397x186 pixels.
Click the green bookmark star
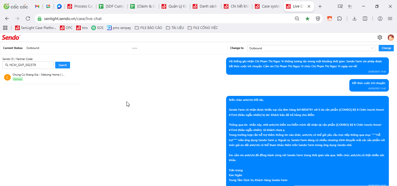[307, 19]
